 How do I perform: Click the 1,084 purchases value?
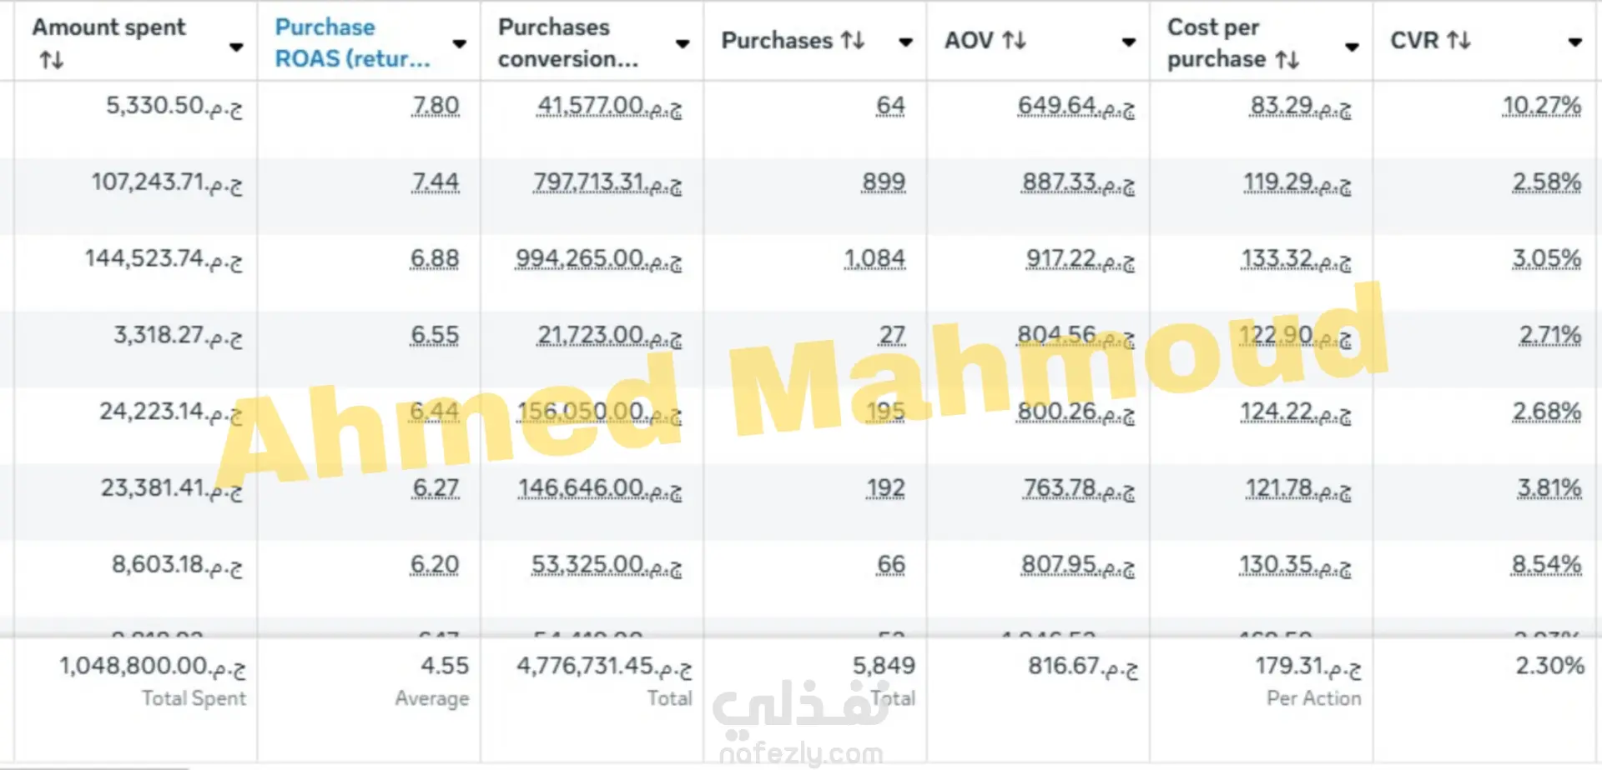tap(874, 259)
